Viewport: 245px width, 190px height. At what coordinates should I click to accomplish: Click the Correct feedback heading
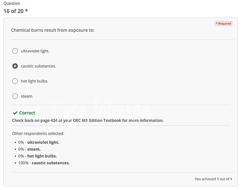pyautogui.click(x=27, y=113)
